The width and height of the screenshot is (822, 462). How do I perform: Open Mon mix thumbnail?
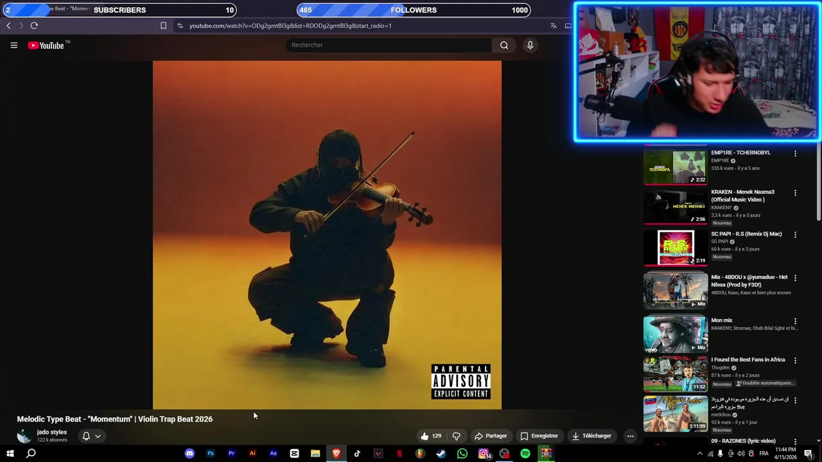[675, 334]
